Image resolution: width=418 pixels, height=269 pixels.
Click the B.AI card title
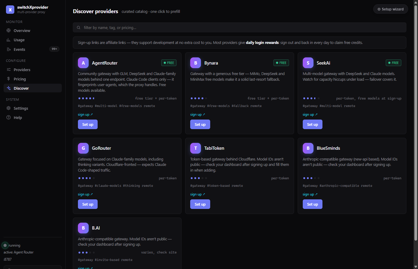(96, 228)
